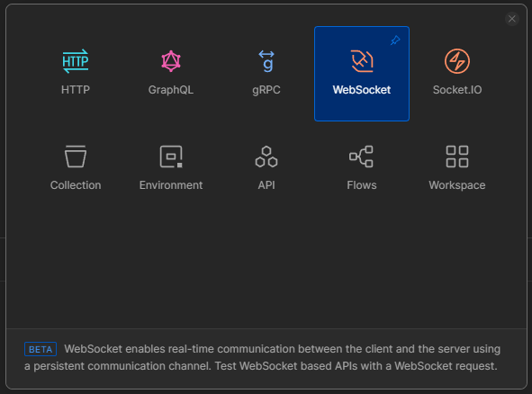Click the "Flows" text label

[x=362, y=185]
